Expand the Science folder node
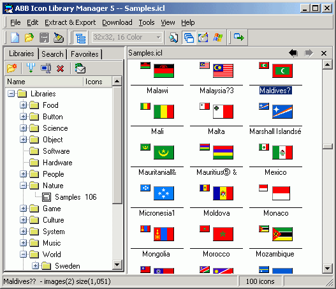Viewport: 336px width, 289px height. (23, 128)
